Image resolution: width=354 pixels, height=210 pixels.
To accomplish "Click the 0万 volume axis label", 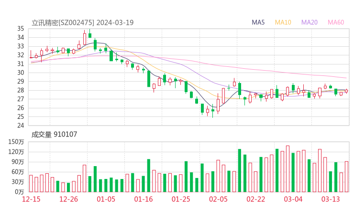I will (x=20, y=192).
